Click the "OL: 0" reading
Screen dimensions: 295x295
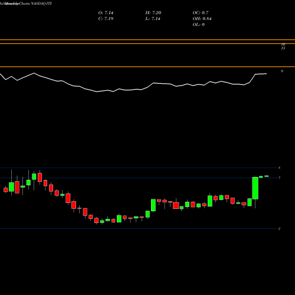(199, 25)
